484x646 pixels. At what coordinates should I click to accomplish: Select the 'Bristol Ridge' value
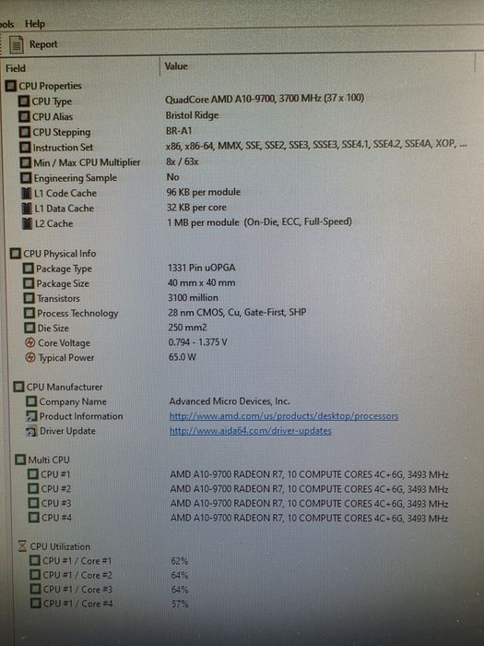(x=192, y=115)
